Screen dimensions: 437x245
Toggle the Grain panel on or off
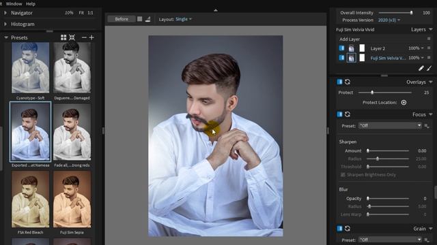click(339, 229)
